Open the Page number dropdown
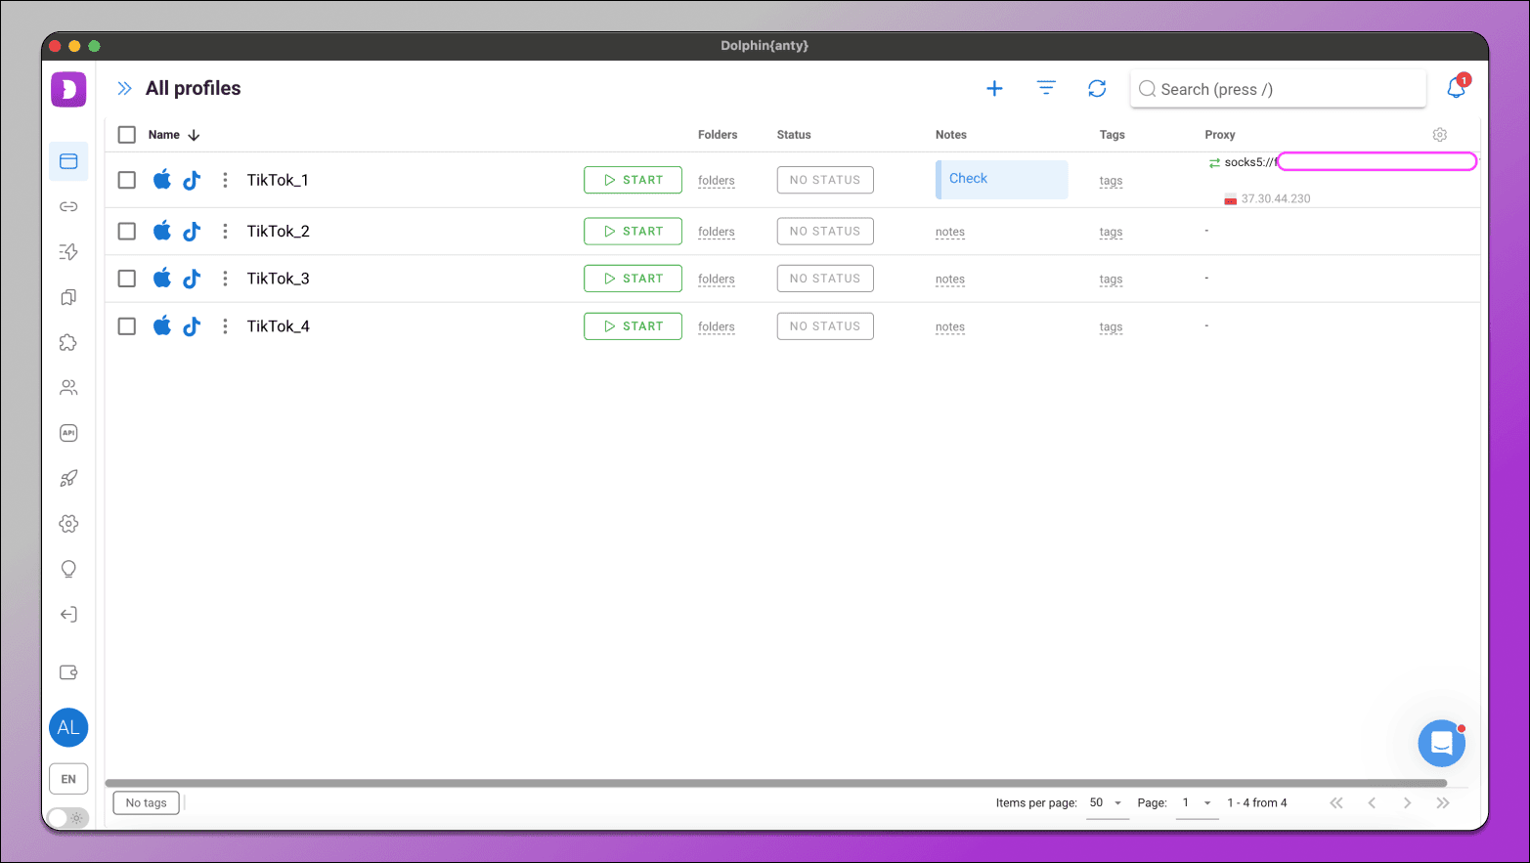Screen dimensions: 1530x863 tap(1197, 803)
